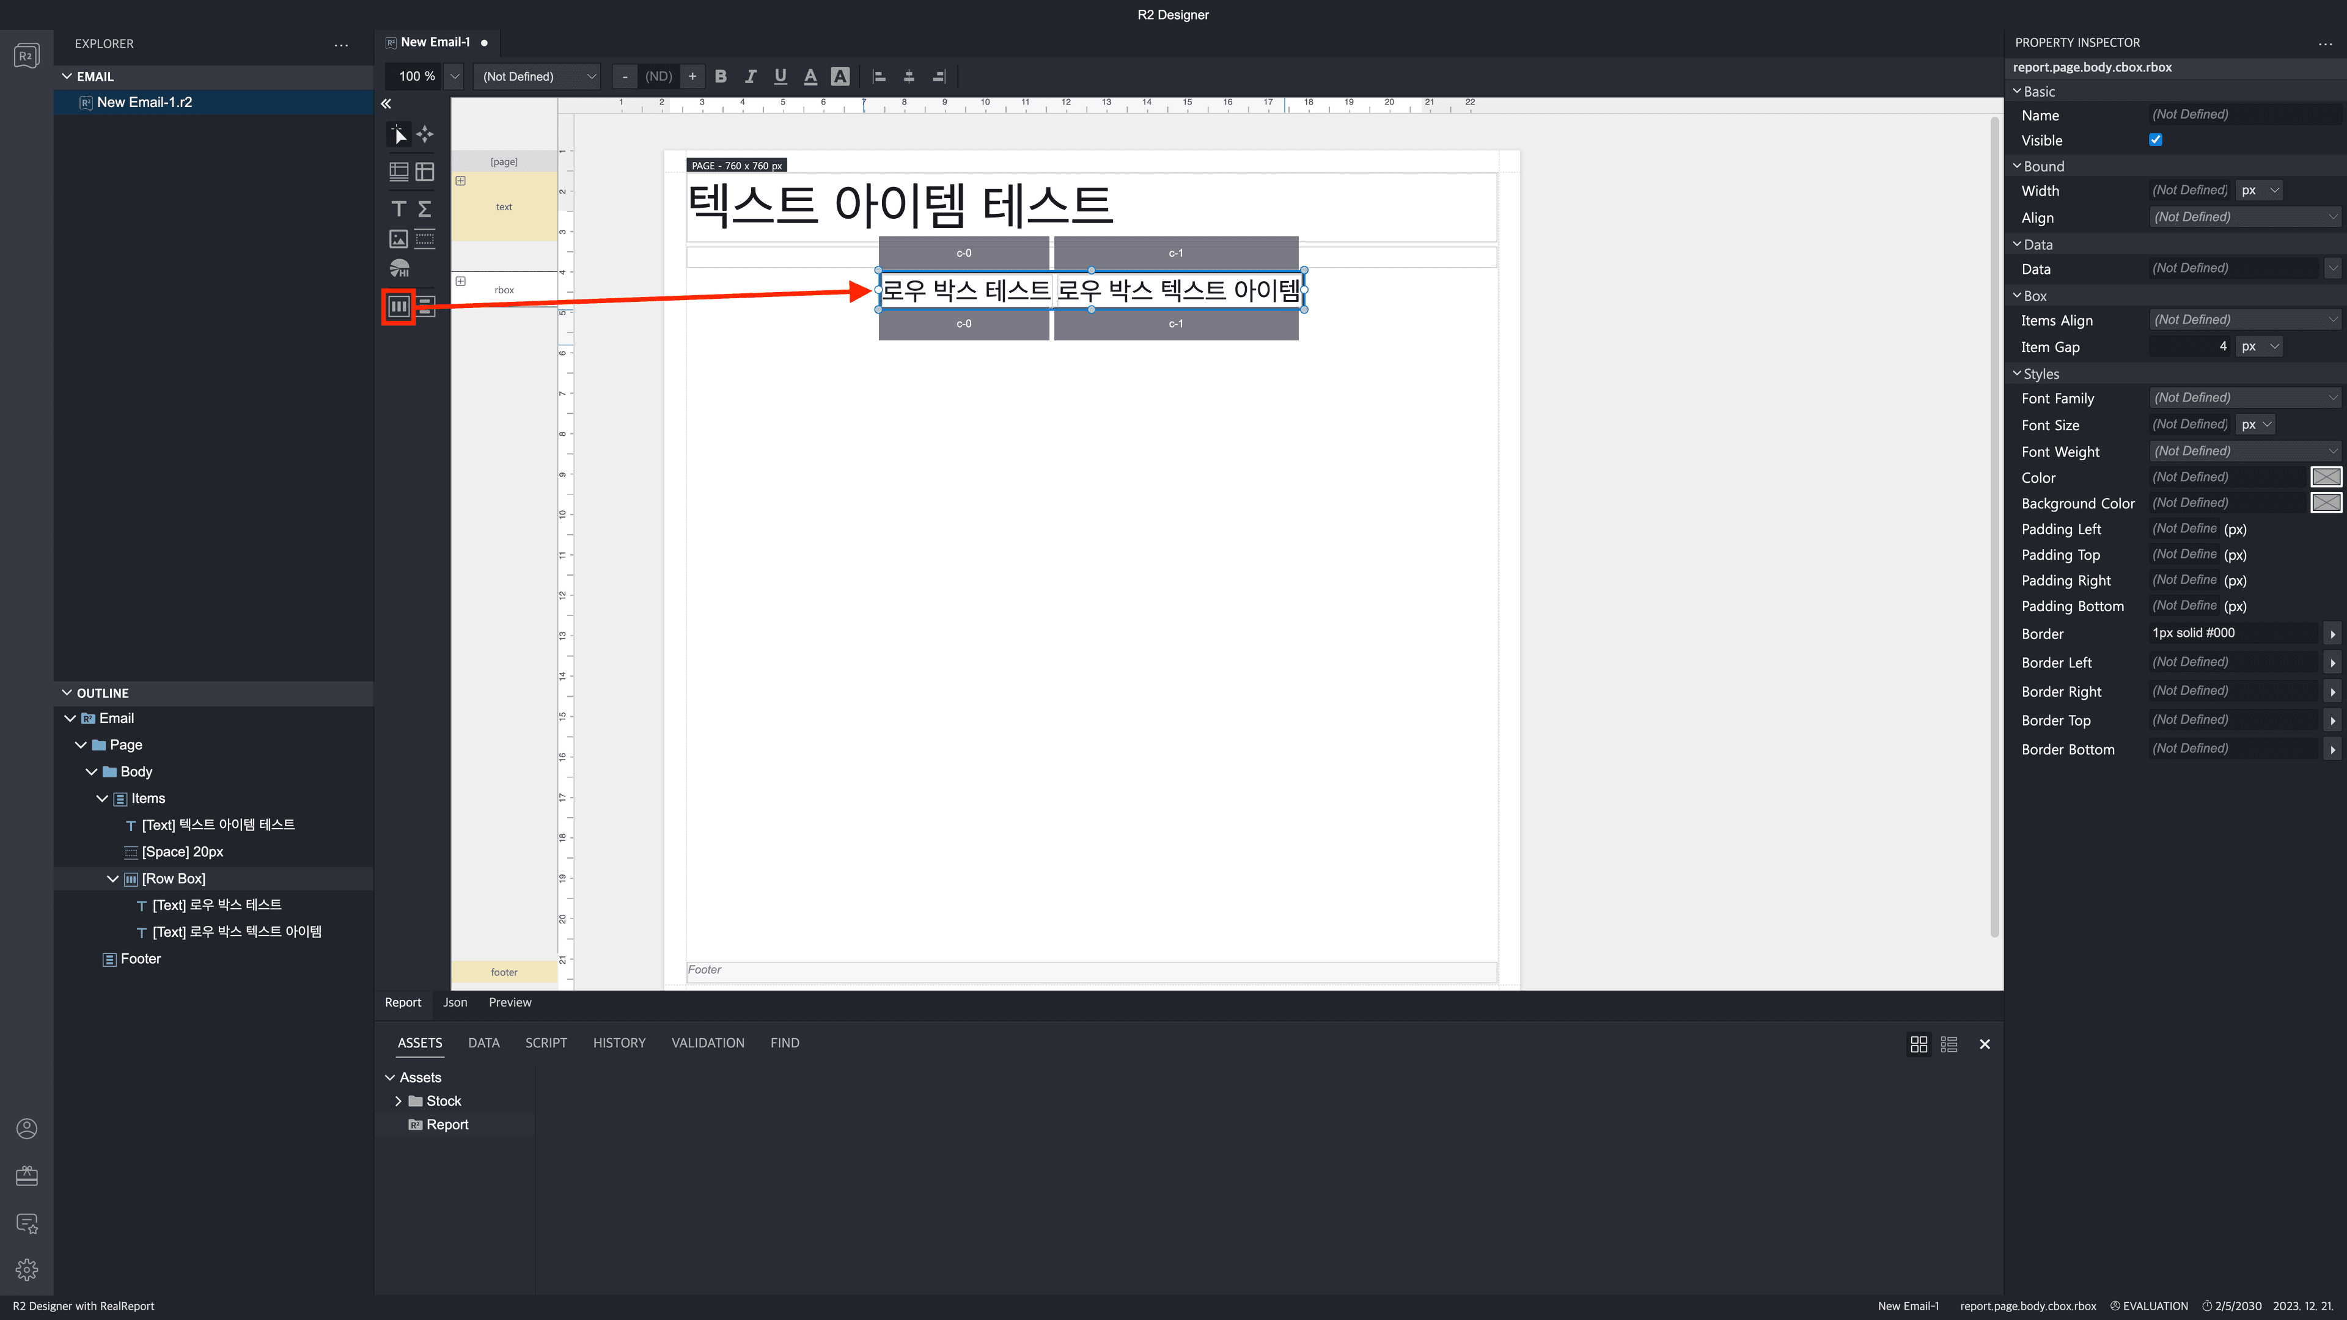Add a Text item tool

click(399, 208)
